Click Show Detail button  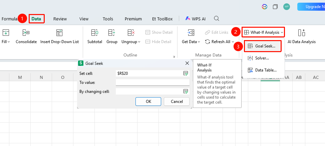159,32
